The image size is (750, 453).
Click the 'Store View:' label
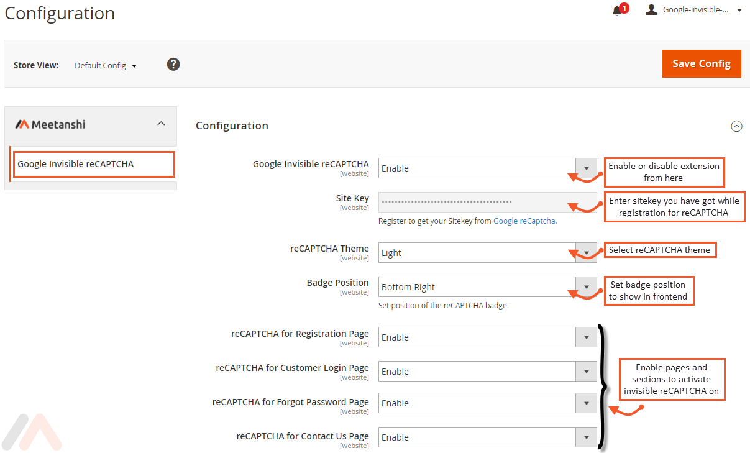pos(36,65)
